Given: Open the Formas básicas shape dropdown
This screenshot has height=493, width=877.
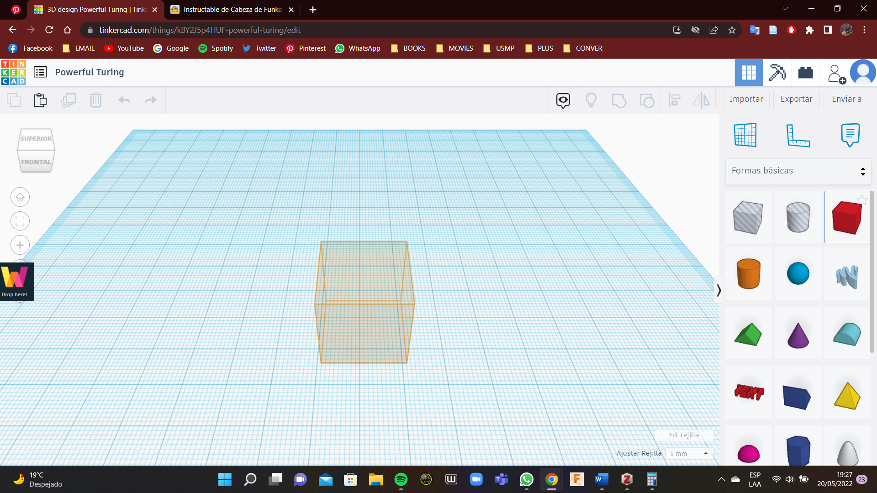Looking at the screenshot, I should pos(798,171).
